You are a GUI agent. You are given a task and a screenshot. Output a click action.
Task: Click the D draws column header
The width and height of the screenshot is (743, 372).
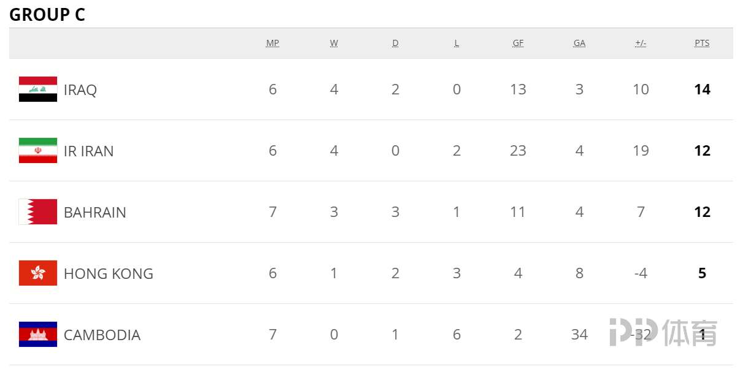(395, 43)
